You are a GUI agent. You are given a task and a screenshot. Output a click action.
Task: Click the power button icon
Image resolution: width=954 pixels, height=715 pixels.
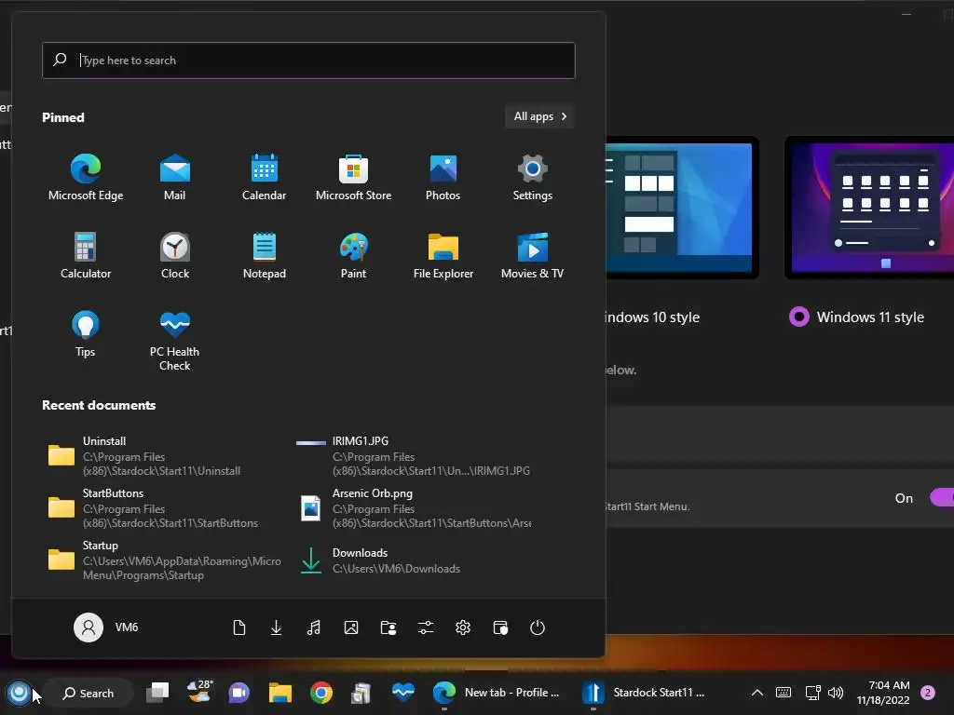pyautogui.click(x=538, y=627)
